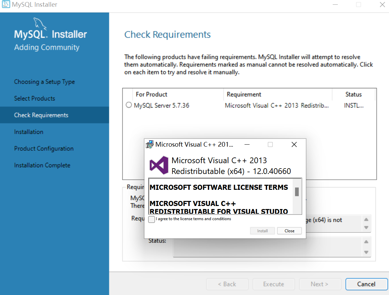Click down arrow of requirement details scrollbar
Image resolution: width=389 pixels, height=295 pixels.
click(366, 228)
